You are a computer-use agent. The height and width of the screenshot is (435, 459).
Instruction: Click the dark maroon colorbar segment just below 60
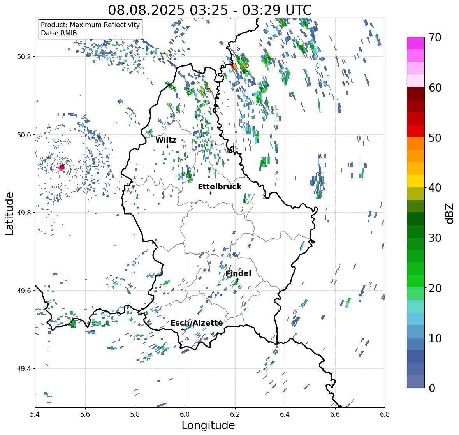(x=416, y=93)
